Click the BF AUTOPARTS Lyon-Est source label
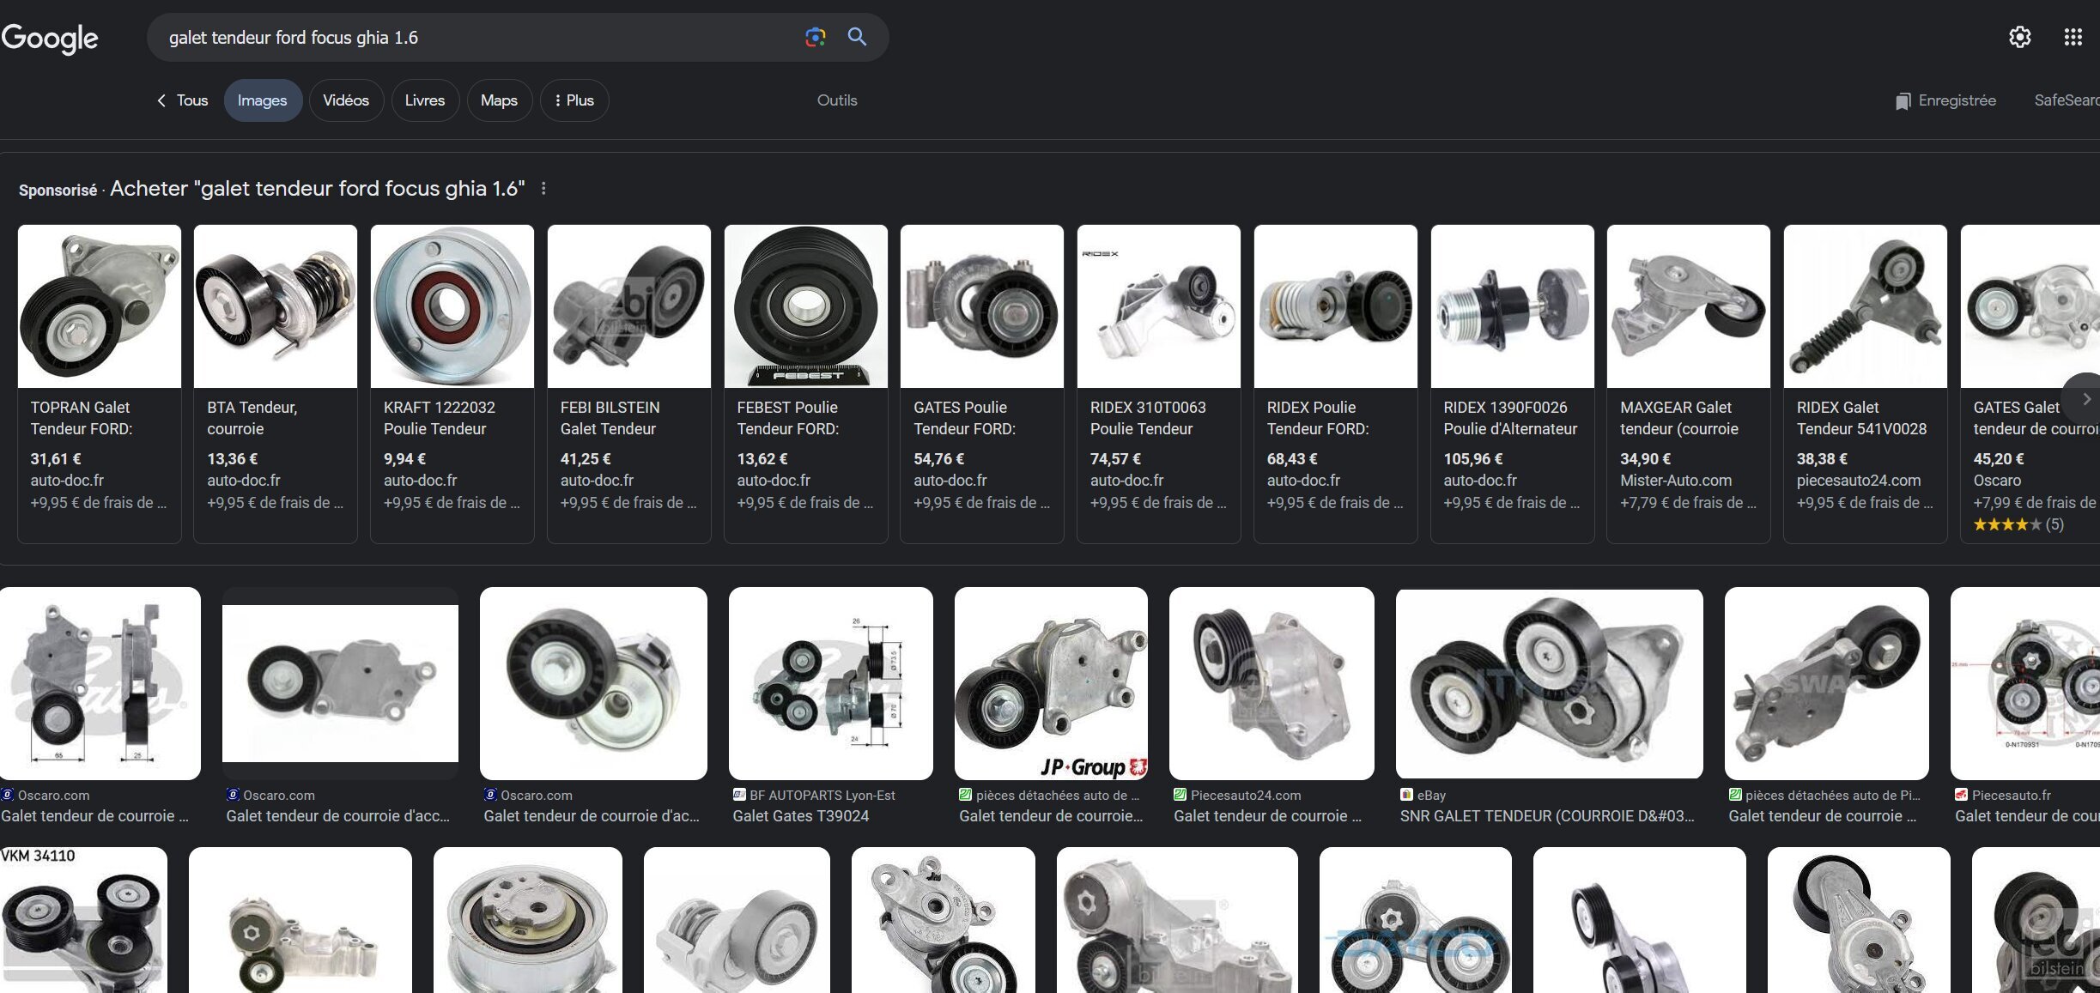Image resolution: width=2100 pixels, height=993 pixels. pos(822,795)
